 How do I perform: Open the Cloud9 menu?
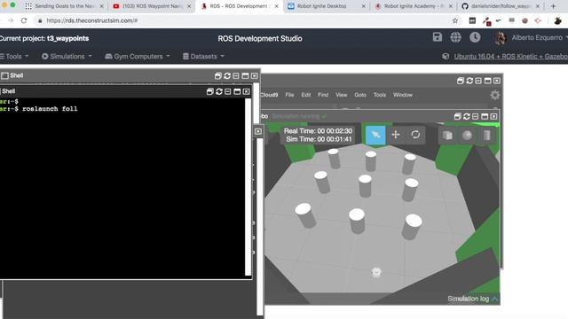point(269,95)
